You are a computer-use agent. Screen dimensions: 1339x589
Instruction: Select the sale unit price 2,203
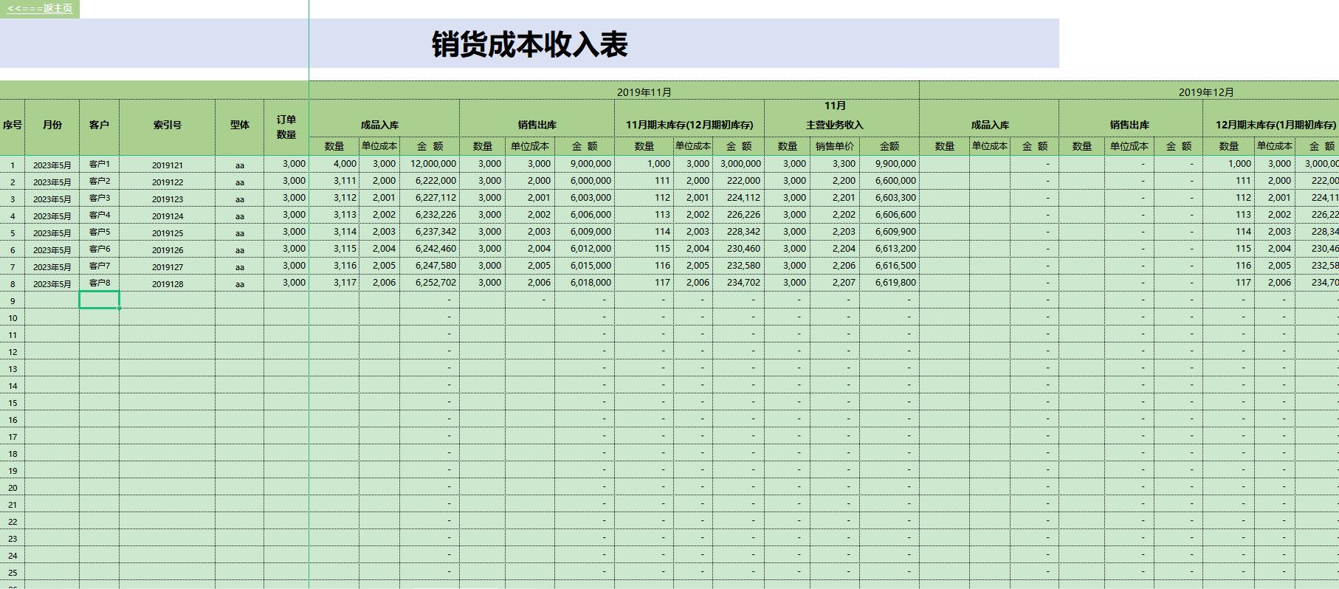pyautogui.click(x=835, y=232)
